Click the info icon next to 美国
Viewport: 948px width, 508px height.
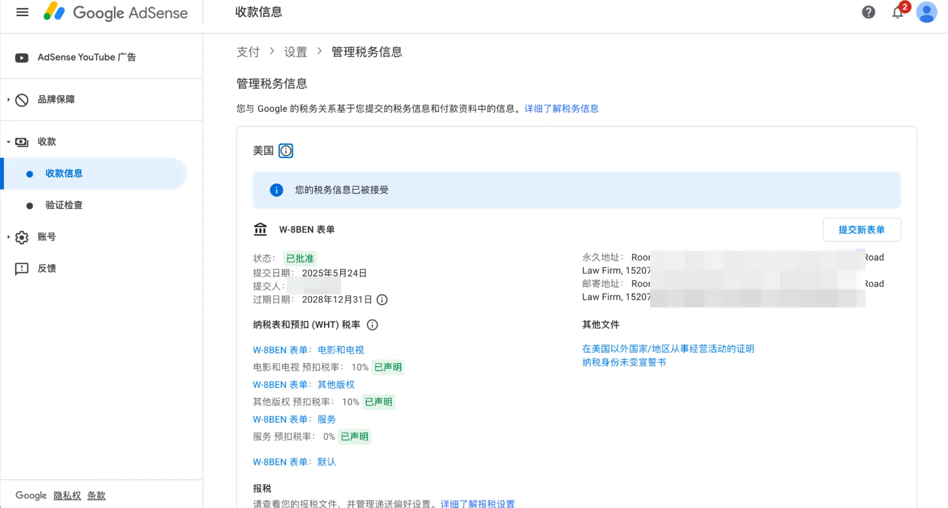tap(286, 151)
